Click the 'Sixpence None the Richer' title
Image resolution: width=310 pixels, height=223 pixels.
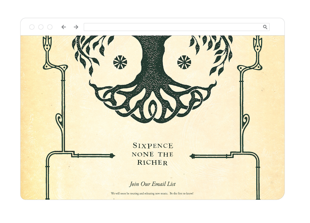point(153,154)
